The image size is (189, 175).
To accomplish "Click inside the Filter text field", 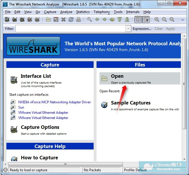I will pyautogui.click(x=70, y=29).
